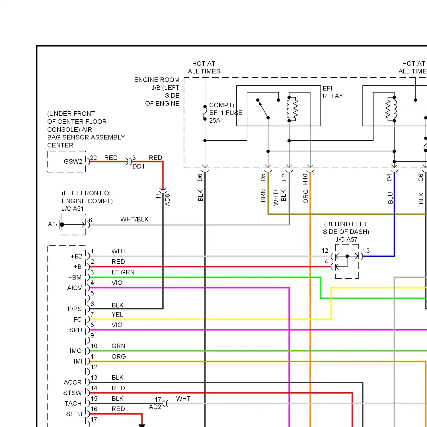Screen dimensions: 427x427
Task: Click the 'SPD' terminal label
Action: [x=75, y=330]
